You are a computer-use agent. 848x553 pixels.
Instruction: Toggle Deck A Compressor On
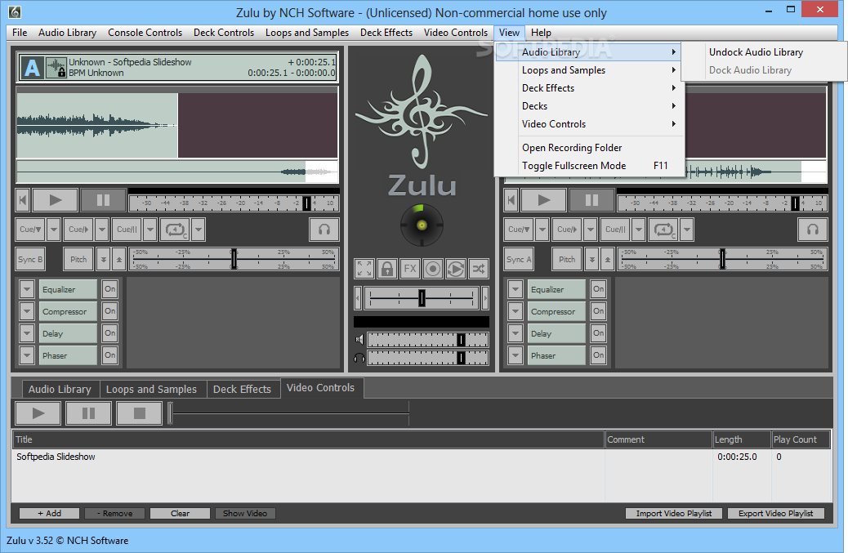click(x=110, y=311)
